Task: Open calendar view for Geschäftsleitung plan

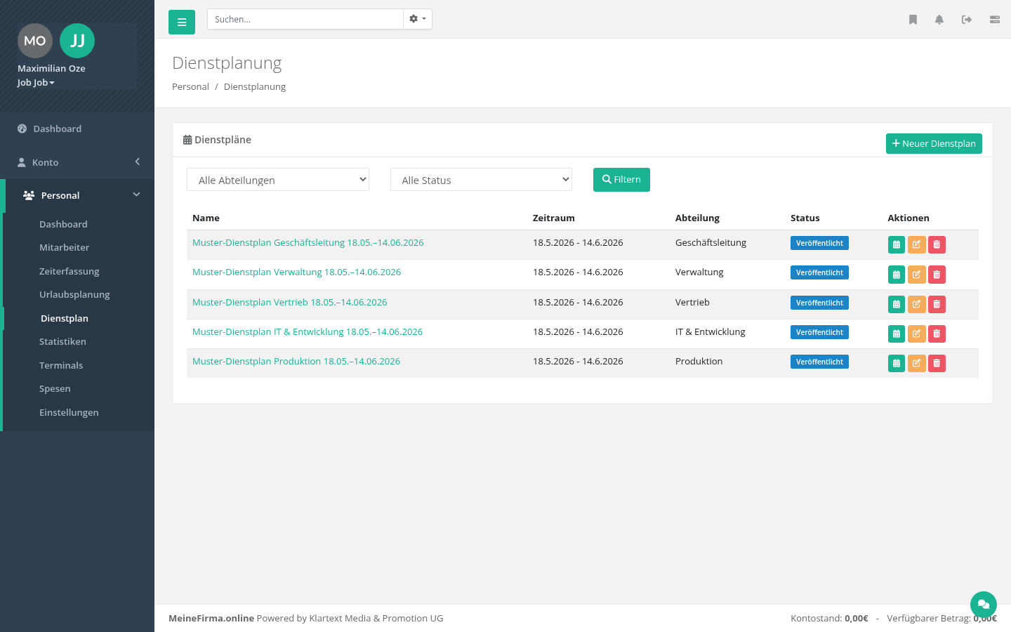Action: coord(897,244)
